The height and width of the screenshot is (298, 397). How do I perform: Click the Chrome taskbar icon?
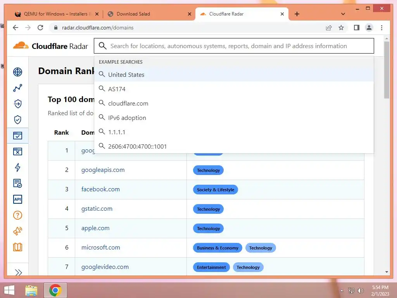tap(55, 290)
